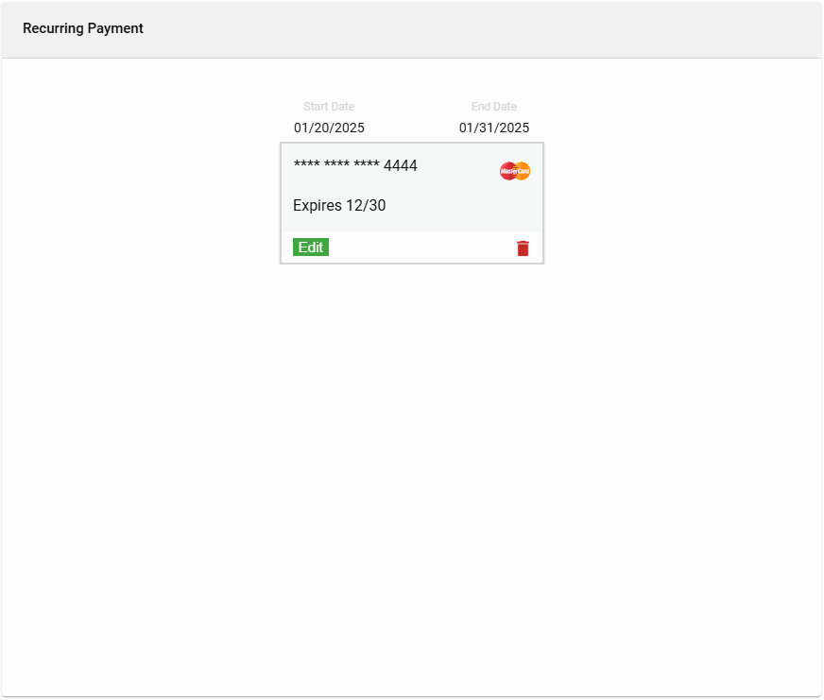Click the empty area of the header bar
The image size is (824, 700).
tap(472, 28)
